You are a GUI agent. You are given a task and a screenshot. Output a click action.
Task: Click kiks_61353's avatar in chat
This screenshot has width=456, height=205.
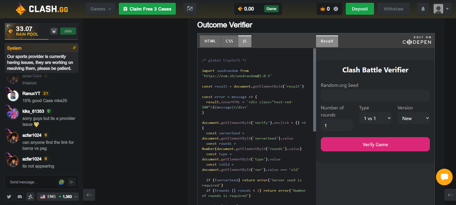13,113
